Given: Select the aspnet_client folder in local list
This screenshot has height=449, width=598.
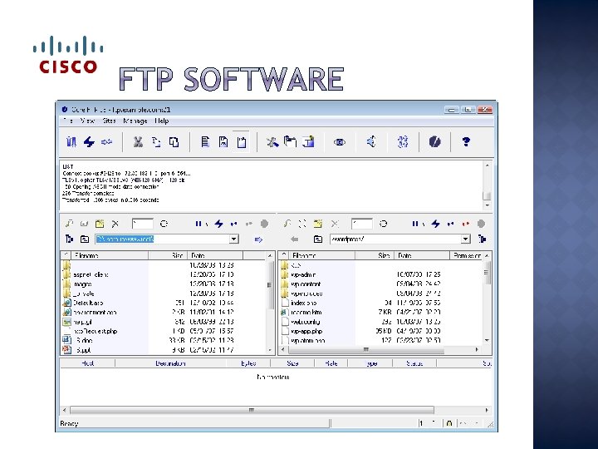Looking at the screenshot, I should coord(91,274).
